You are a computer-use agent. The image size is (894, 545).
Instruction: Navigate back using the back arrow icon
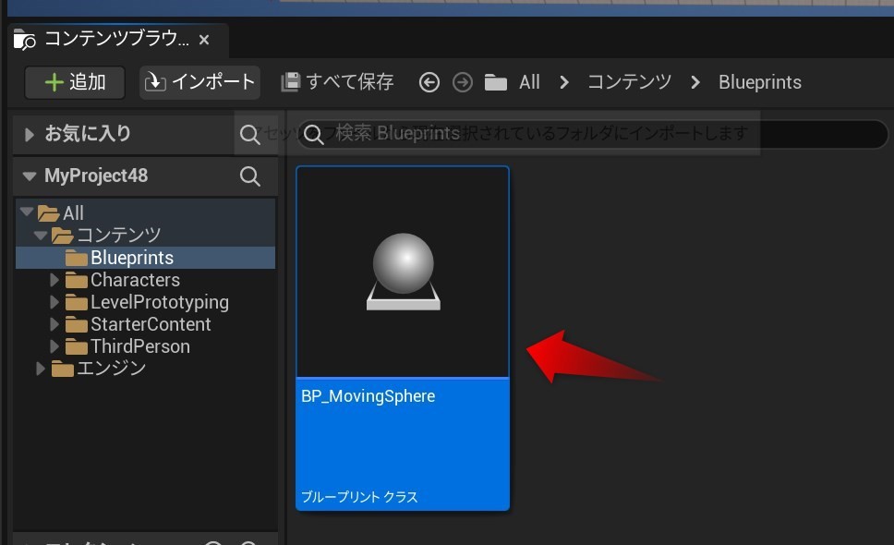[429, 82]
